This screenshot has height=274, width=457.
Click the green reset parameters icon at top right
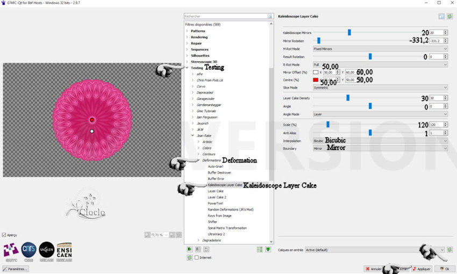coord(449,17)
